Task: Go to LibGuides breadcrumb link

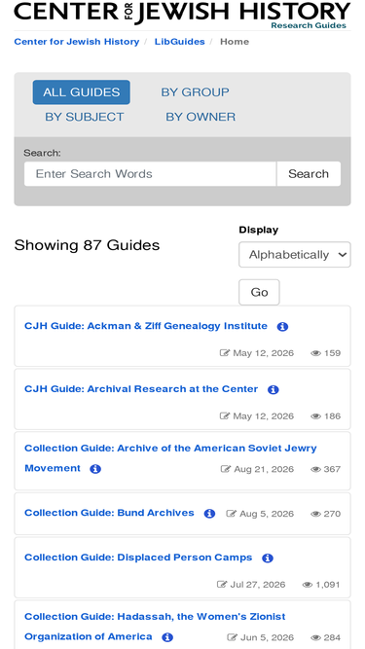Action: (180, 42)
